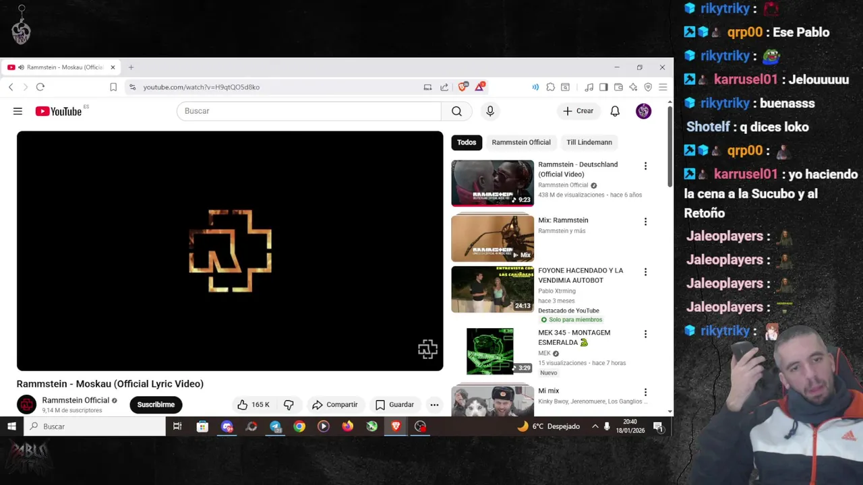The image size is (863, 485).
Task: Open the YouTube account avatar menu
Action: point(643,111)
